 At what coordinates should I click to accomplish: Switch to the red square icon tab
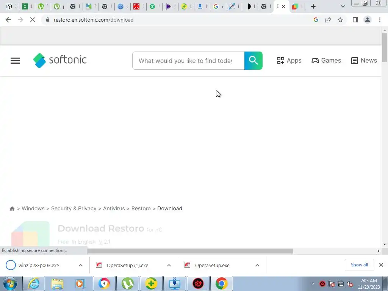136,6
